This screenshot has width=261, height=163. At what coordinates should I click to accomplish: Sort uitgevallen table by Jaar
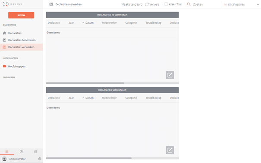[x=71, y=98]
